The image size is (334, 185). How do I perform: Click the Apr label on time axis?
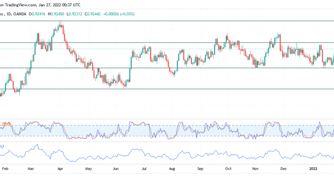[60, 169]
